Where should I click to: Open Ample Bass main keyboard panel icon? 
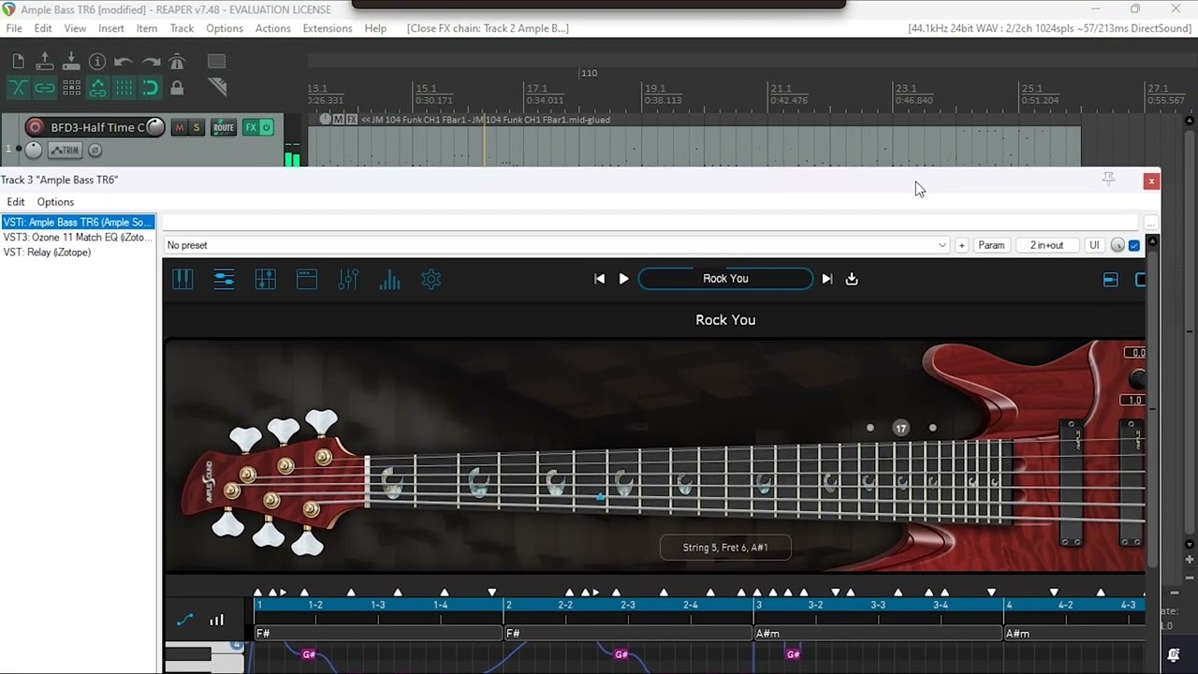pyautogui.click(x=183, y=279)
